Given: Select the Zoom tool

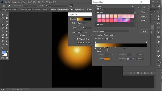Looking at the screenshot, I should (3, 48).
